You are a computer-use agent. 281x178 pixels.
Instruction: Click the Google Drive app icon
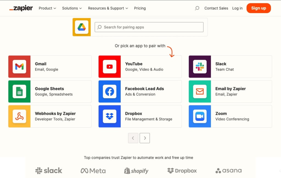pos(82,27)
